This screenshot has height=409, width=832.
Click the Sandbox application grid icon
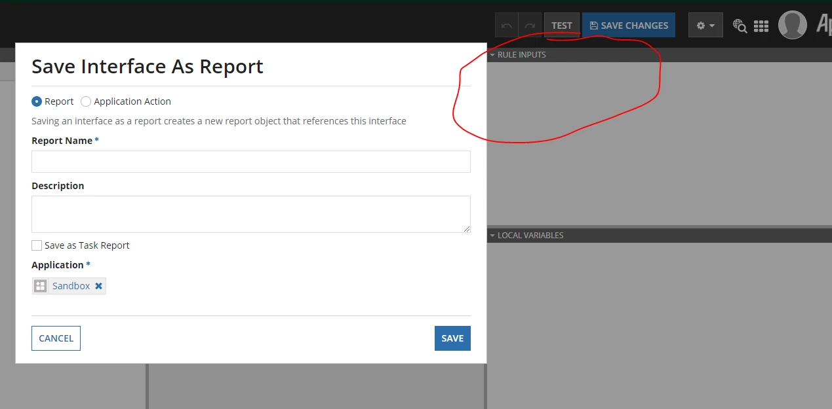(x=41, y=286)
